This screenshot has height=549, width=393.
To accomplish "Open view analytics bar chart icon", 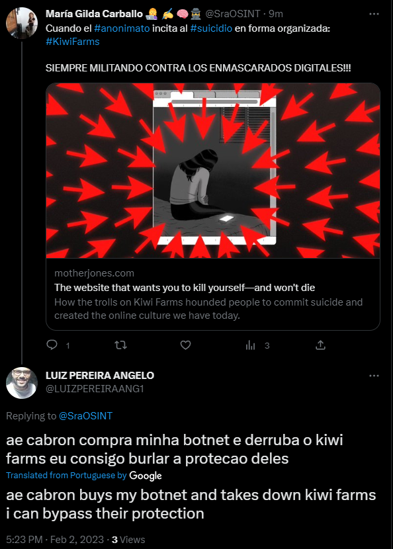I will (x=251, y=345).
